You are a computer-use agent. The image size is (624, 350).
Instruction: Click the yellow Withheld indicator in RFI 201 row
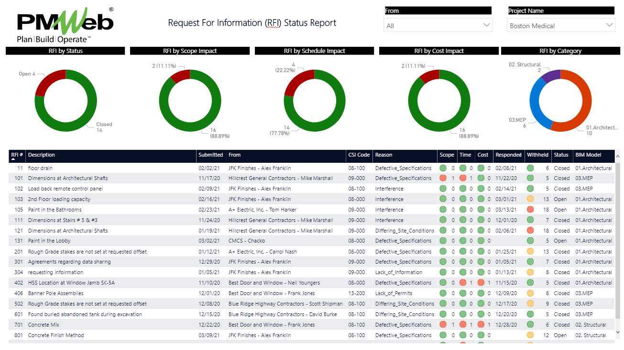point(530,252)
